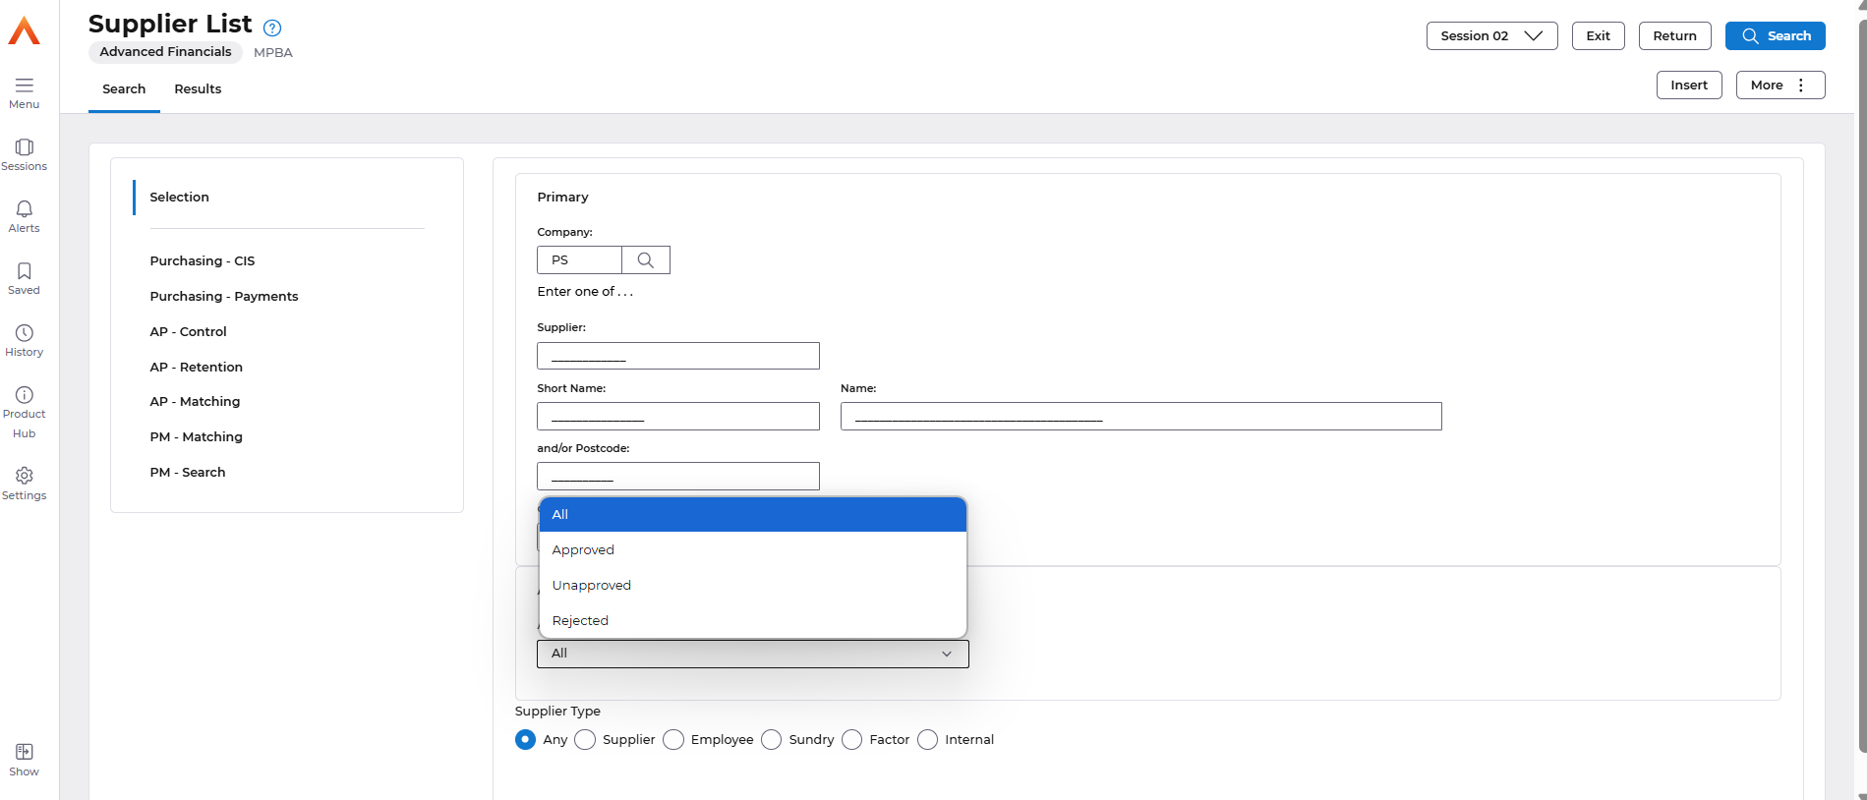Click the orange Advanced logo icon
1867x800 pixels.
(24, 30)
